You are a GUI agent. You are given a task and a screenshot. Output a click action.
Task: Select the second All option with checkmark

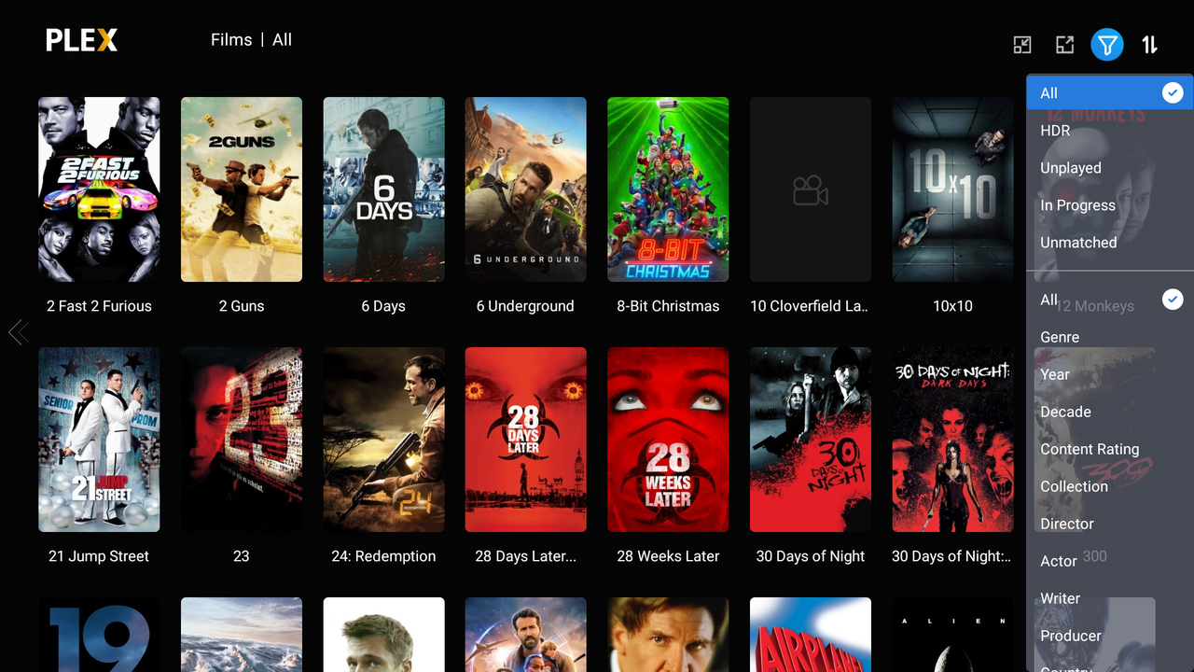(1110, 300)
